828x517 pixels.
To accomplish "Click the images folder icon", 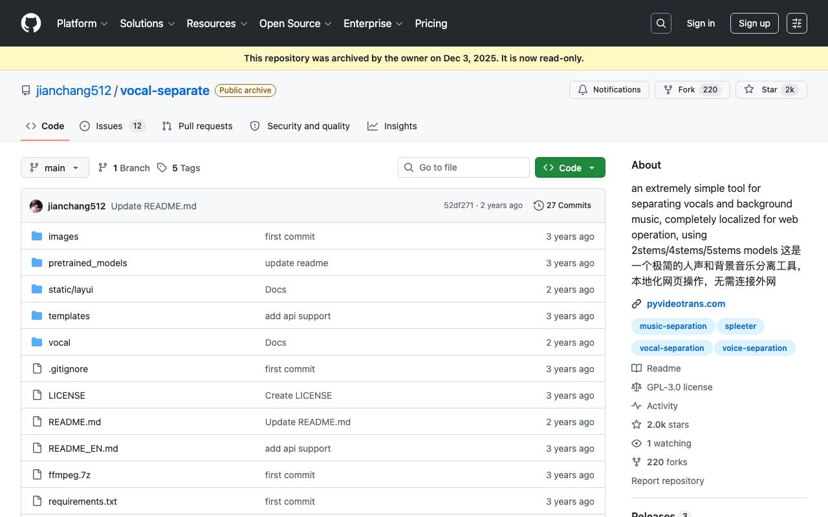I will coord(37,237).
